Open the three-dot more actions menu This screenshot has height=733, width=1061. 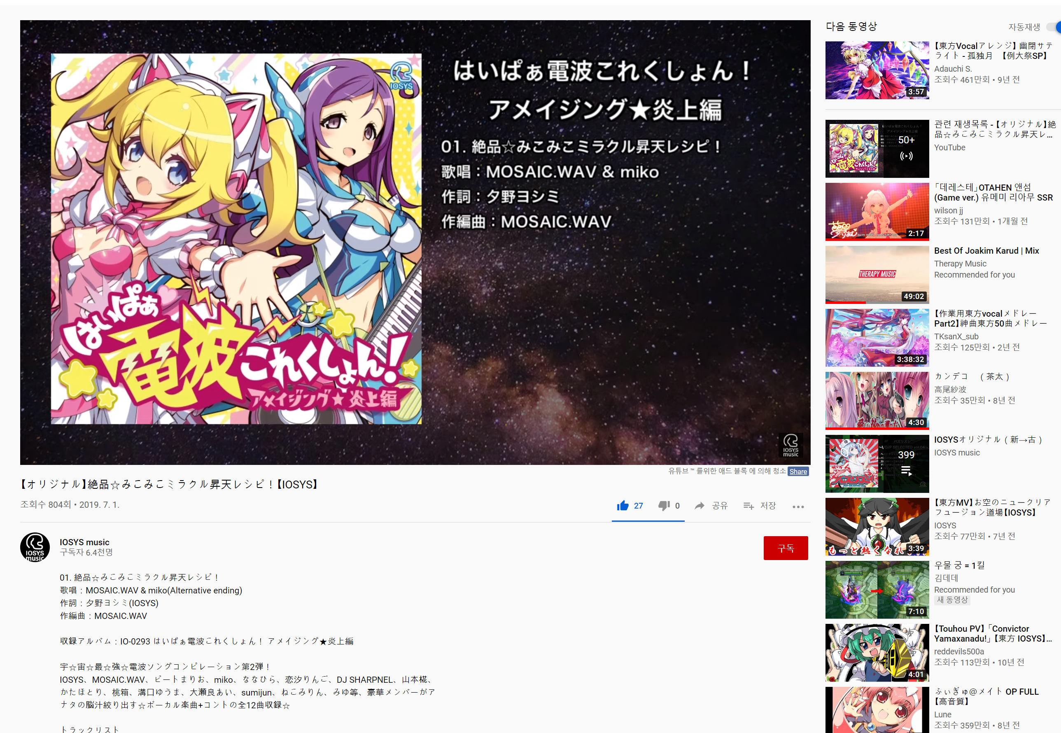tap(798, 507)
